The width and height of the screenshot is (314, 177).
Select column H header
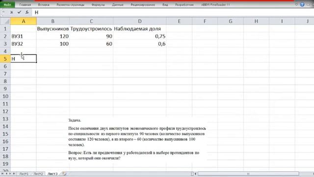[x=256, y=21]
